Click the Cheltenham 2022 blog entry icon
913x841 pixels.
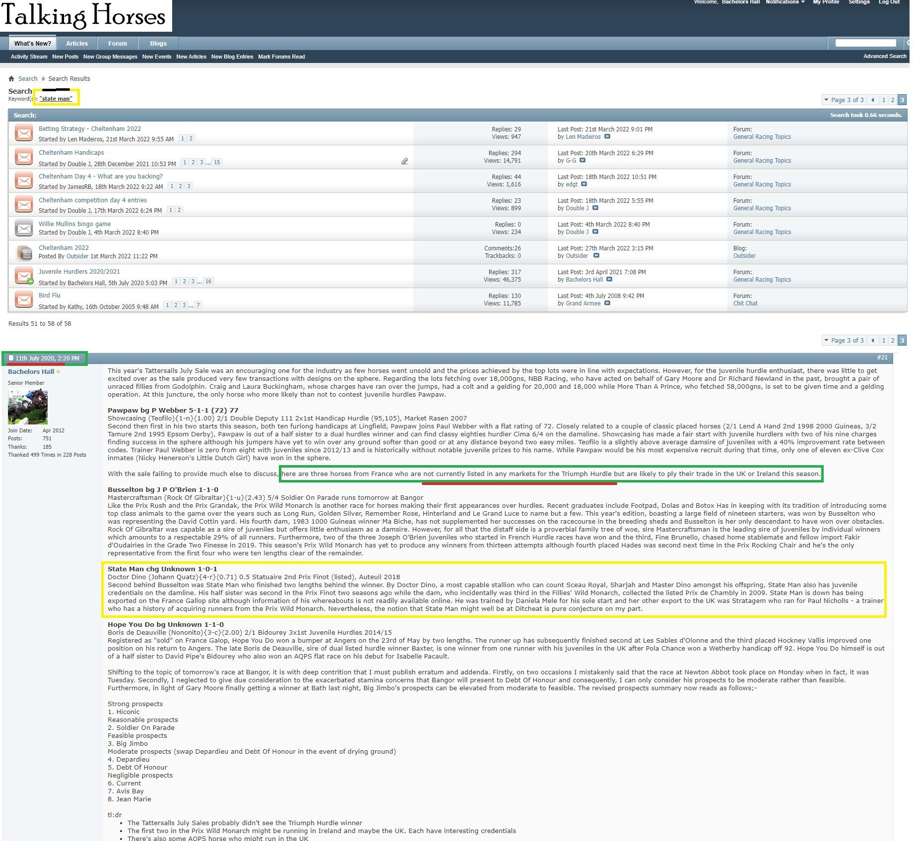point(24,252)
